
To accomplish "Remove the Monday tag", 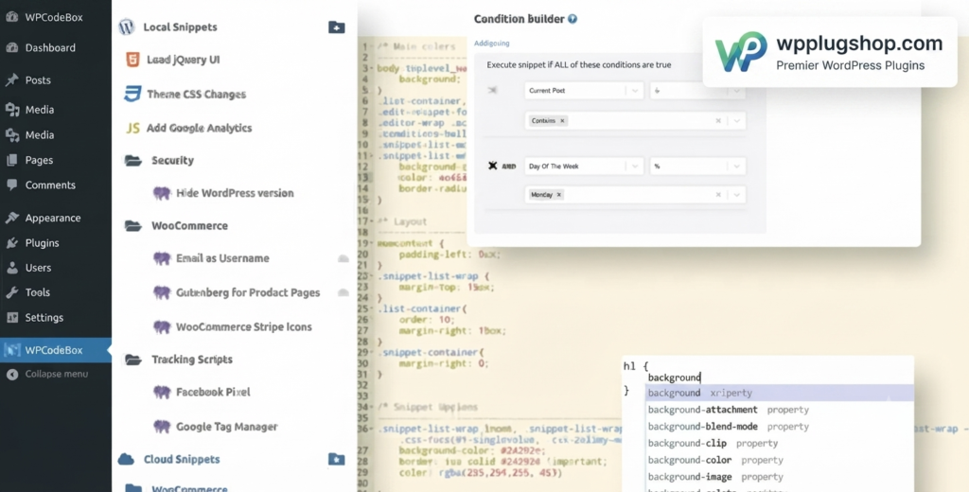I will tap(559, 195).
